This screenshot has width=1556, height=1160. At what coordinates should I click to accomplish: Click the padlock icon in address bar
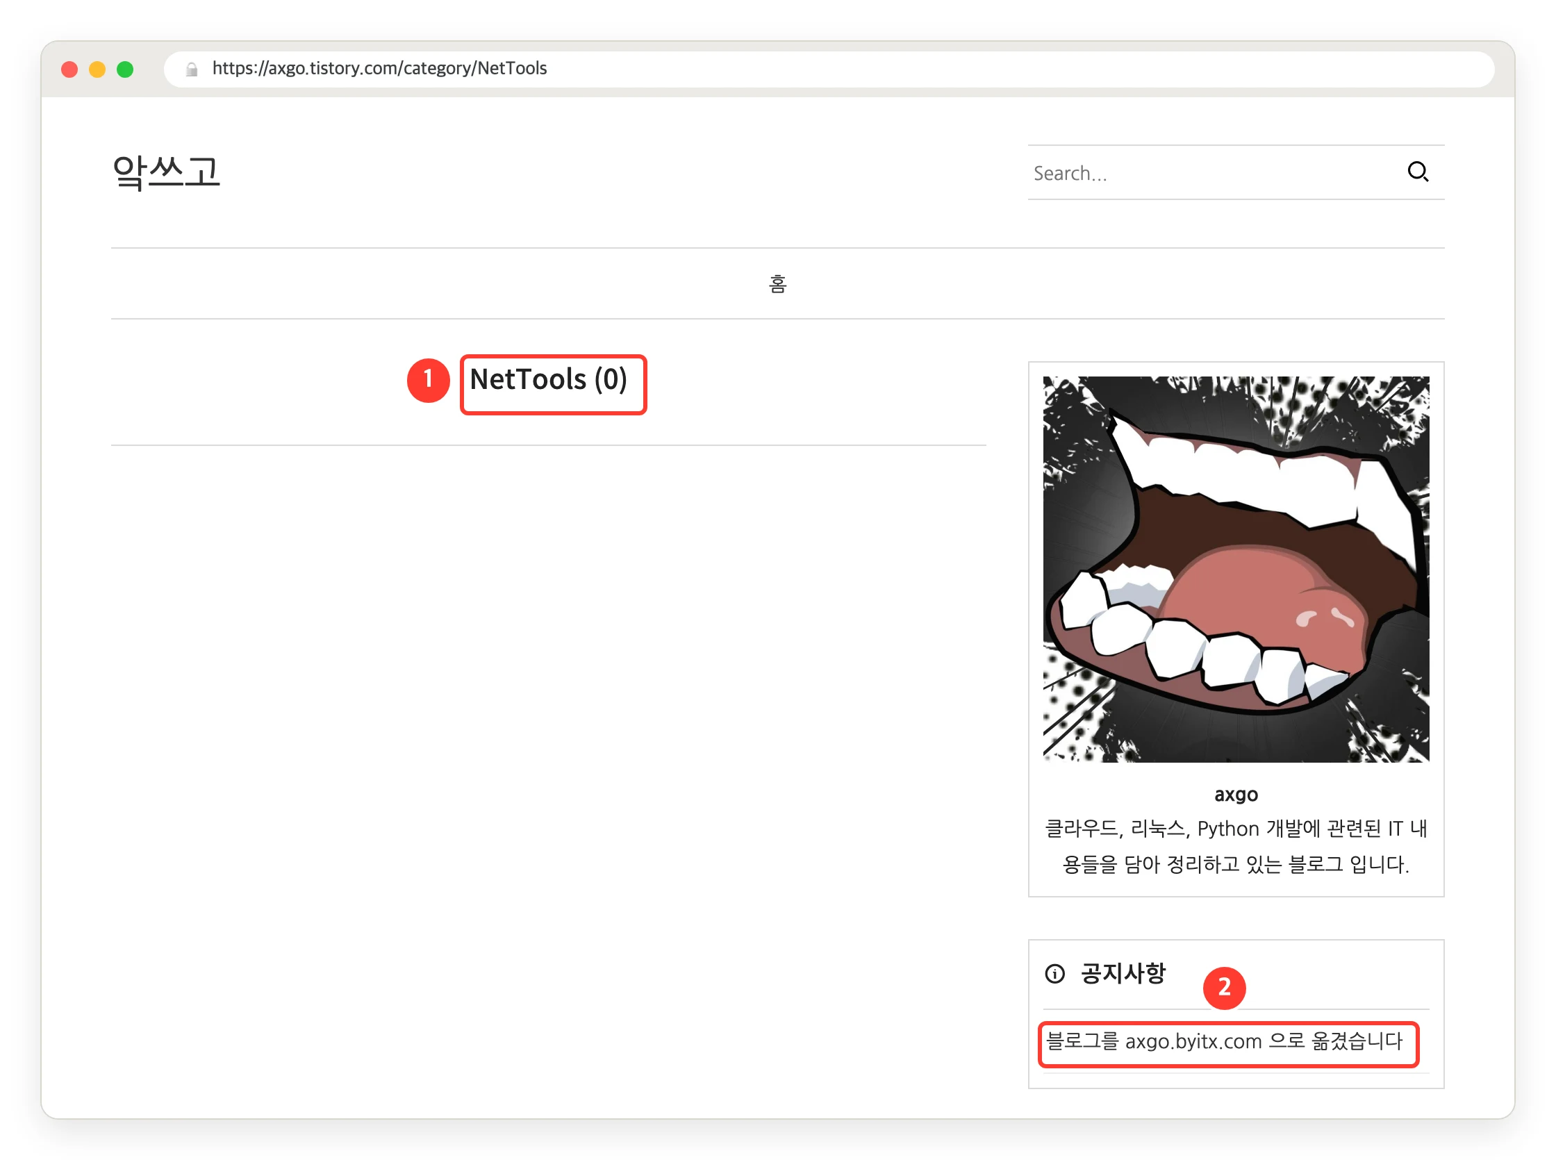(192, 69)
